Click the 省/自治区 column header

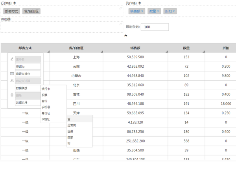[76, 48]
